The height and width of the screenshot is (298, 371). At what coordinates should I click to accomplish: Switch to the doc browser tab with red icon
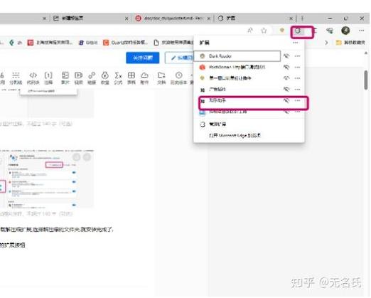tap(173, 18)
